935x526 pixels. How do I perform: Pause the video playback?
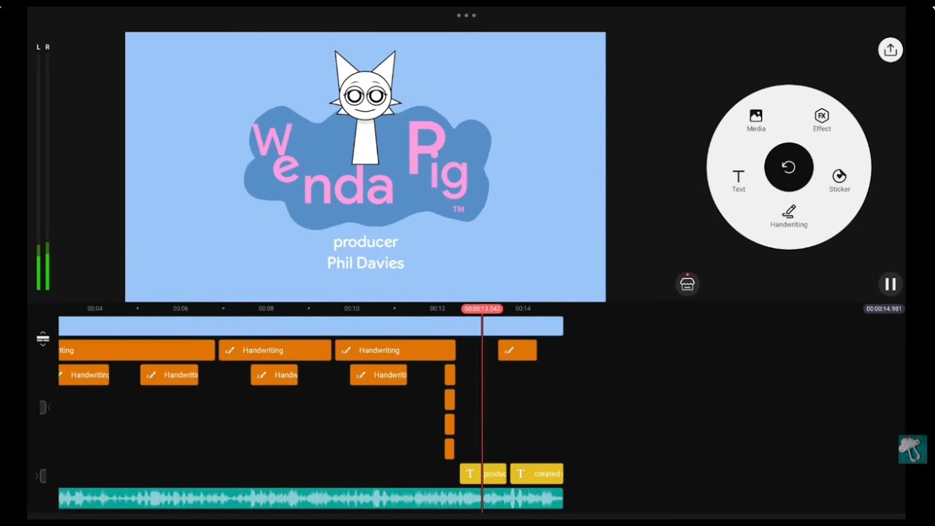[890, 284]
